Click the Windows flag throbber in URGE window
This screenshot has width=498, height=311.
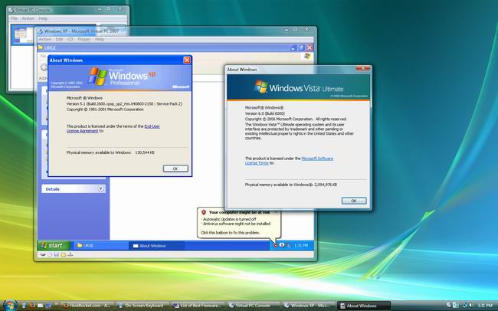coord(306,56)
